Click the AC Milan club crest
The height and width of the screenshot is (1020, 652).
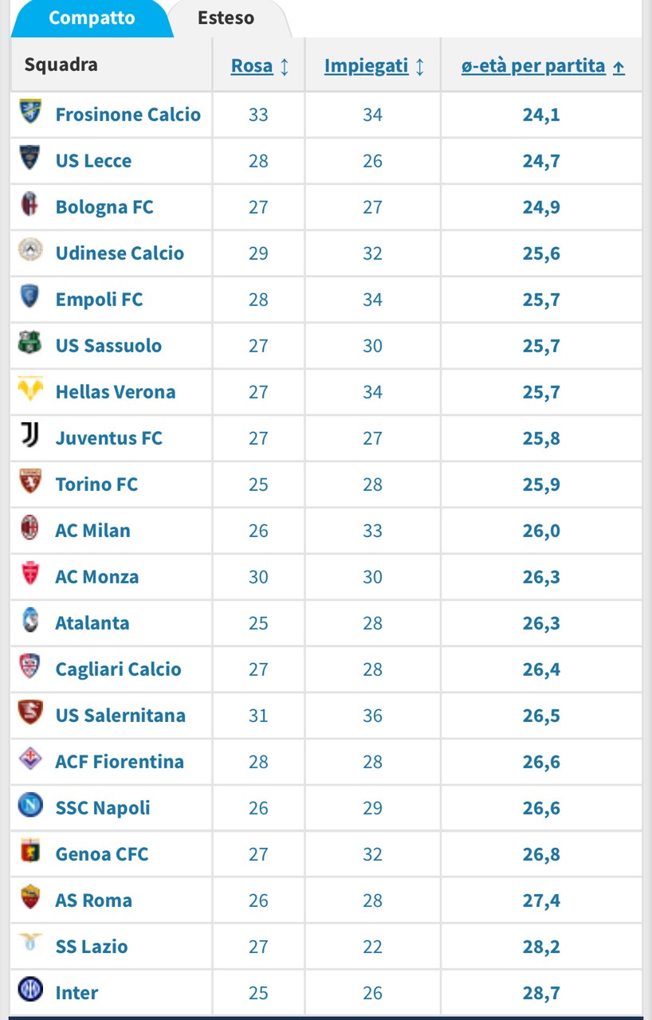point(30,528)
